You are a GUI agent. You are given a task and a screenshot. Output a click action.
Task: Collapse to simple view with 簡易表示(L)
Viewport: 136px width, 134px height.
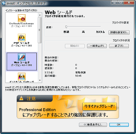[x=93, y=125]
